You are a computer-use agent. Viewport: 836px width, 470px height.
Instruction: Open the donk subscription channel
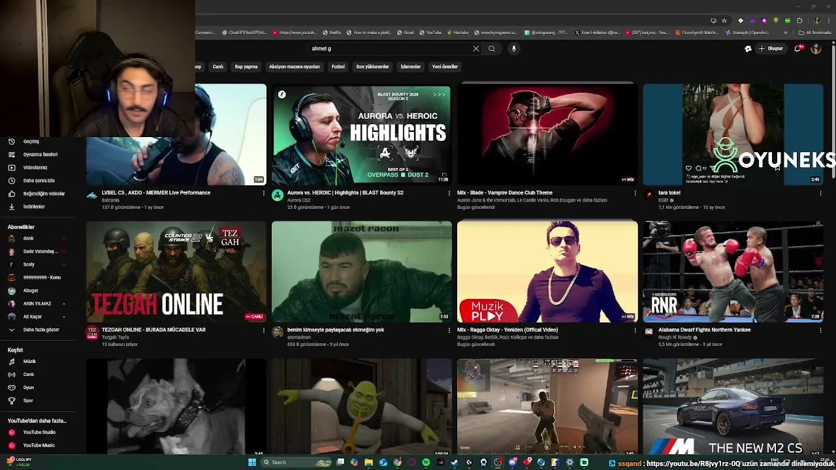point(28,238)
